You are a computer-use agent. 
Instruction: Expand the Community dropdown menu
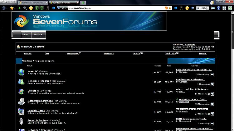click(x=74, y=53)
